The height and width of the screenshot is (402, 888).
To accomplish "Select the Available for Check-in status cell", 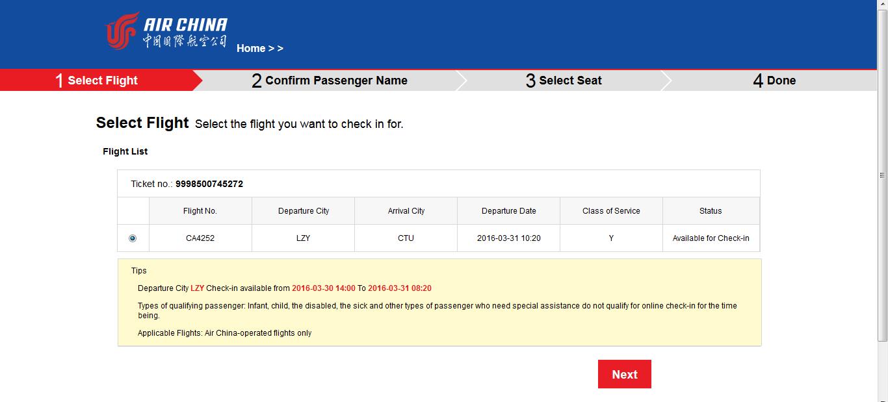I will click(x=710, y=238).
